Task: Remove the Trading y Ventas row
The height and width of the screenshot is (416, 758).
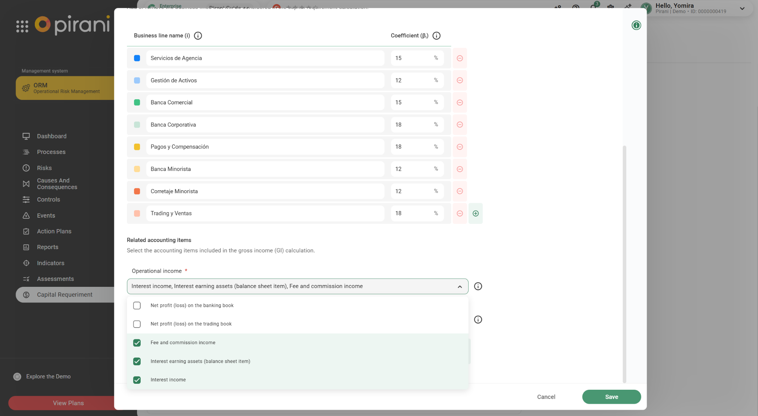Action: coord(460,214)
